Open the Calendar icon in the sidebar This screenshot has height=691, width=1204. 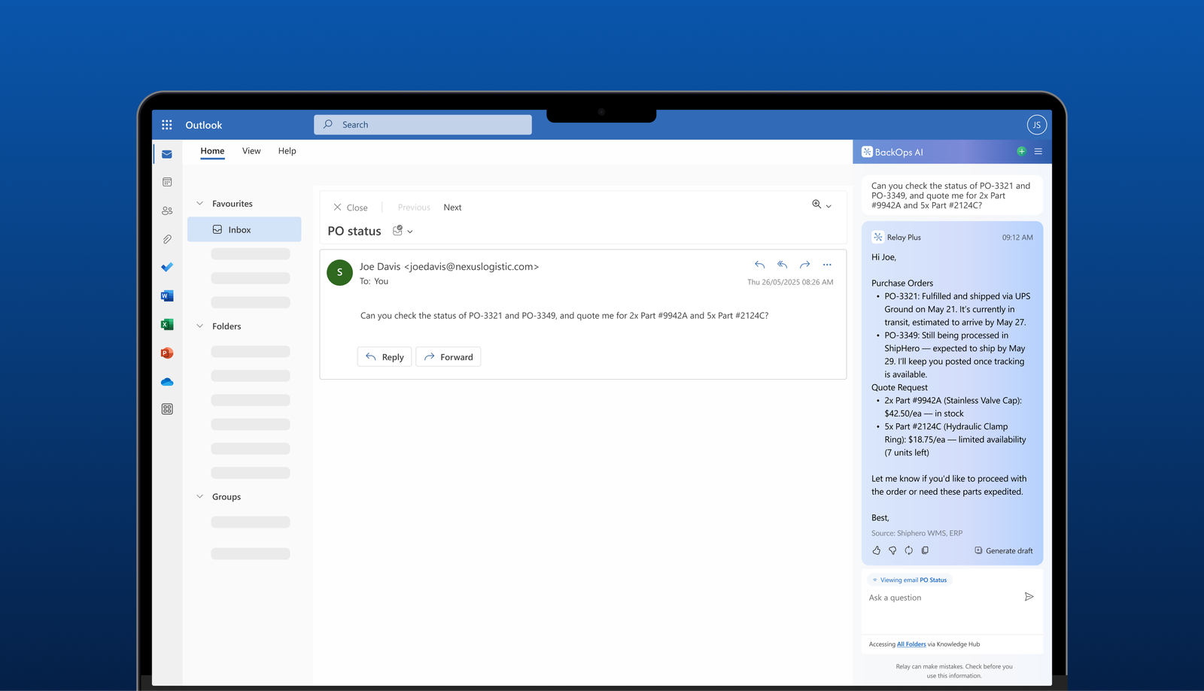point(167,182)
